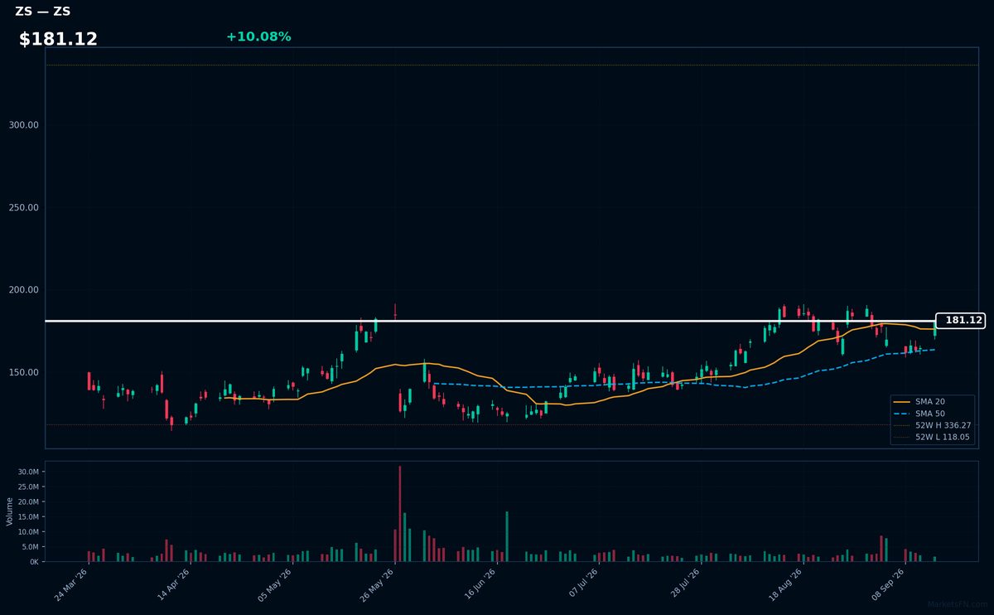Screen dimensions: 994x615
Task: Click the 20.0M volume axis label
Action: [28, 501]
